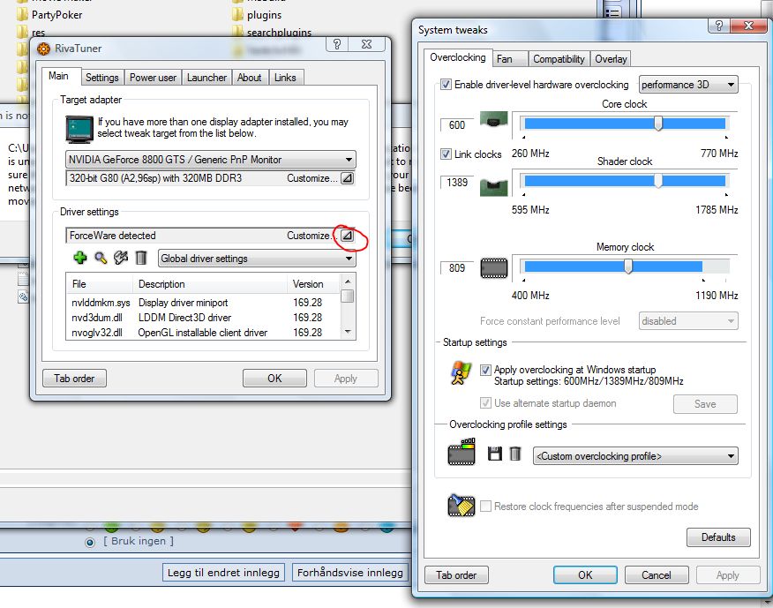This screenshot has height=608, width=773.
Task: Click Customize triangle icon next to 320-bit G80
Action: [x=348, y=178]
